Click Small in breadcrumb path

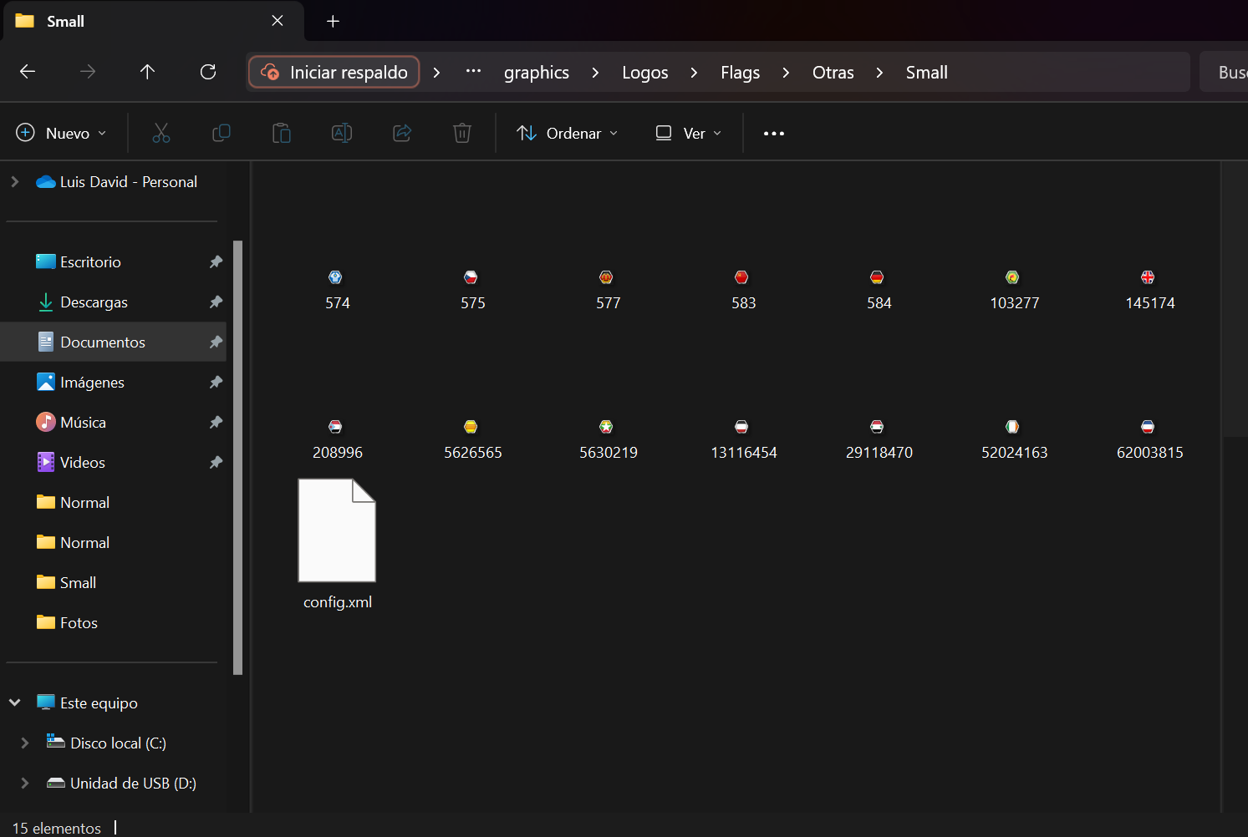[x=926, y=73]
